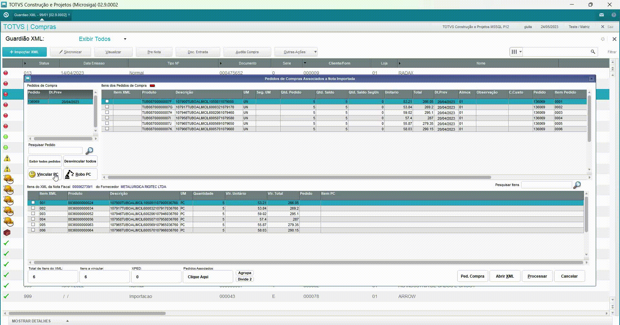
Task: Click the sort arrow on the Cliente/Forn column header
Action: (x=305, y=63)
